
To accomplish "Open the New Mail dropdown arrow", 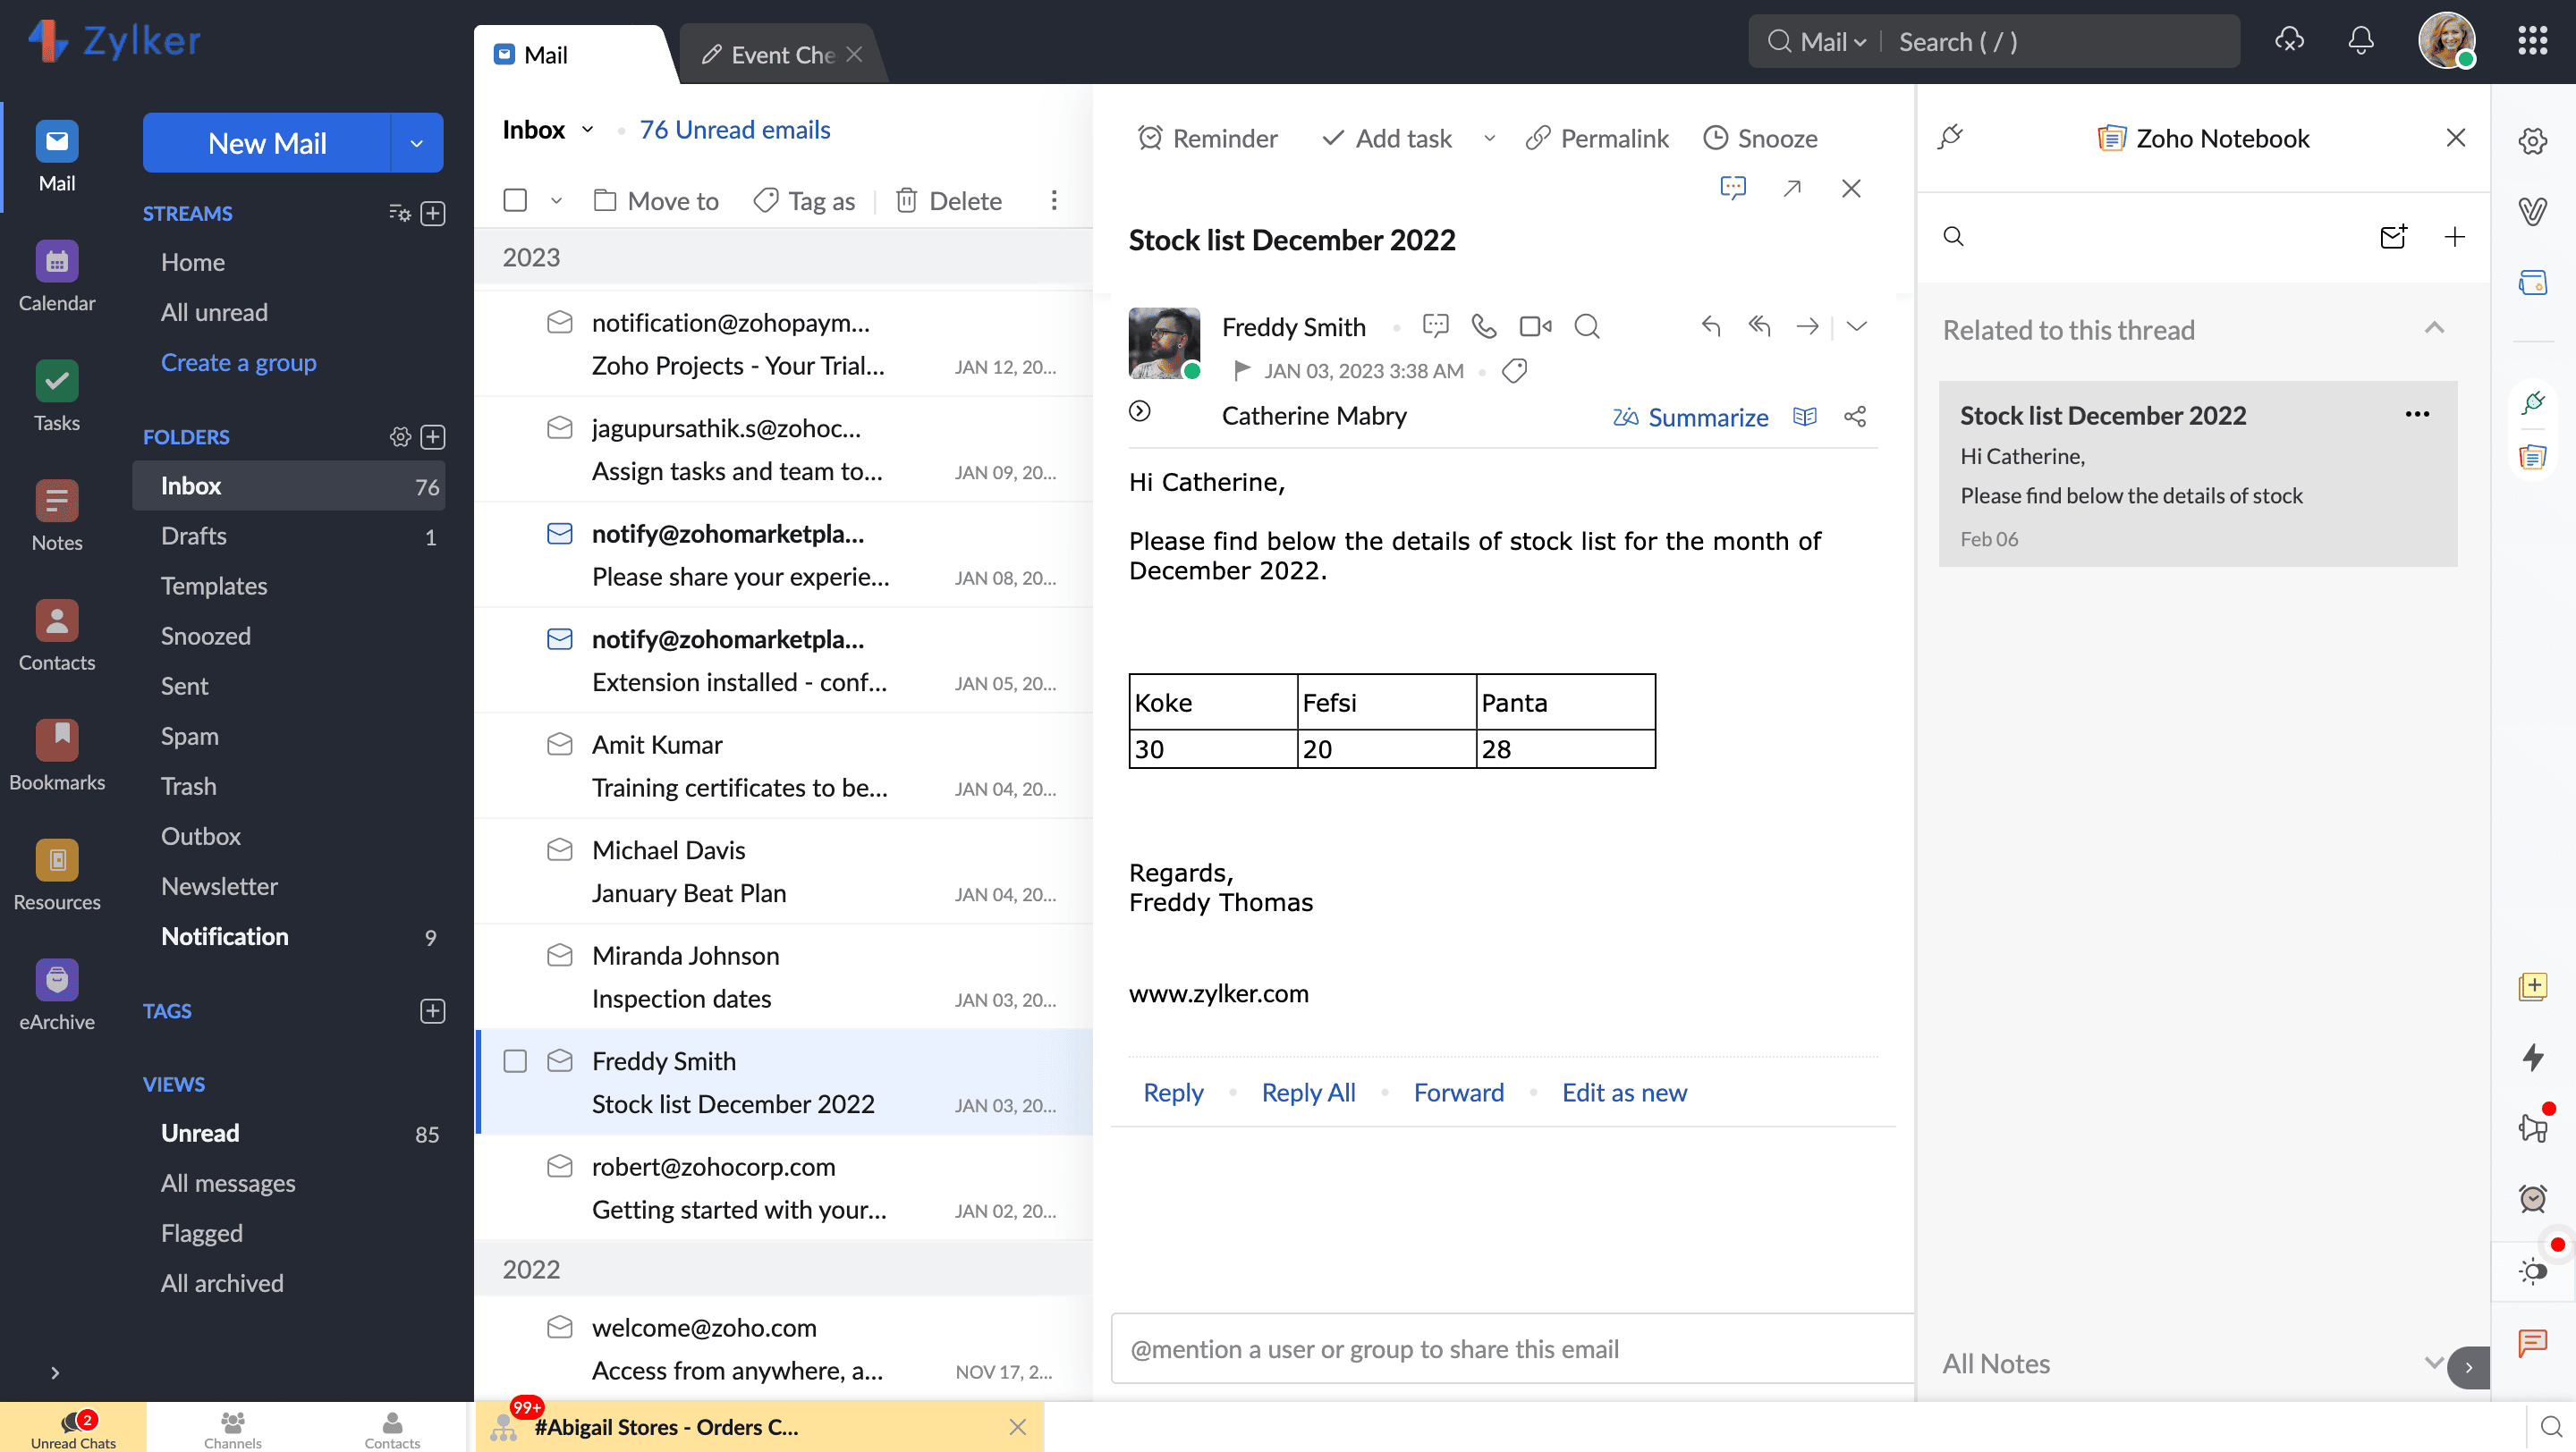I will pos(417,143).
